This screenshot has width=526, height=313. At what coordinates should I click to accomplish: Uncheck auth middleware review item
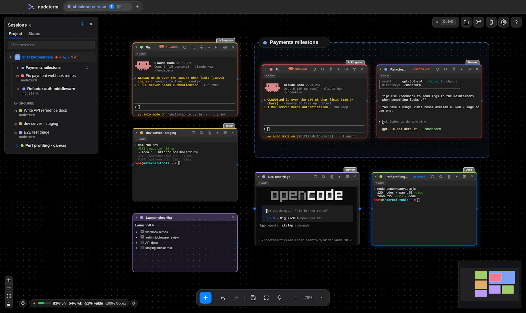tap(142, 237)
